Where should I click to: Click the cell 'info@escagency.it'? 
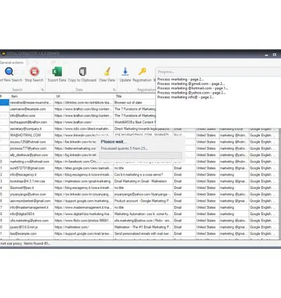(x=32, y=175)
